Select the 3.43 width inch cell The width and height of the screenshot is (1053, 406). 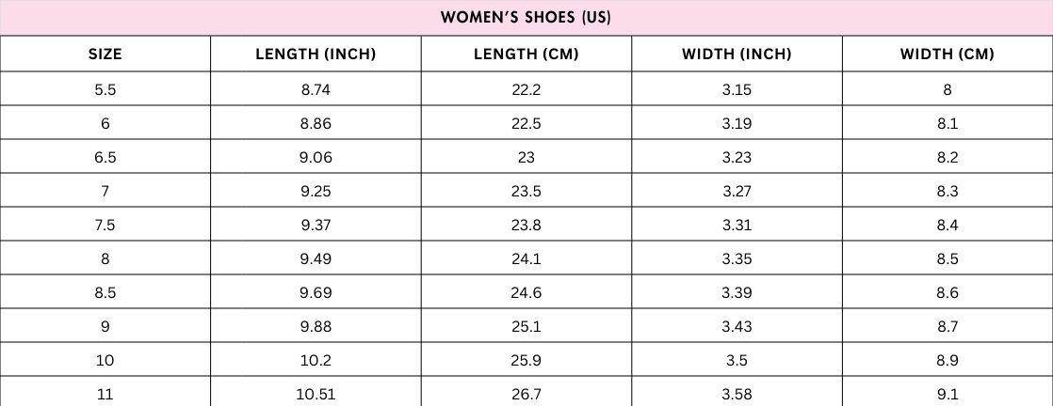pos(737,327)
